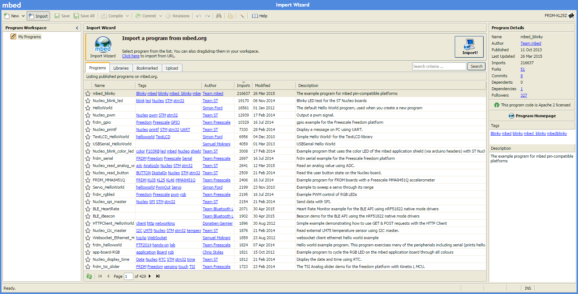This screenshot has height=294, width=578.
Task: Click the Forks count 51 link
Action: click(x=523, y=69)
